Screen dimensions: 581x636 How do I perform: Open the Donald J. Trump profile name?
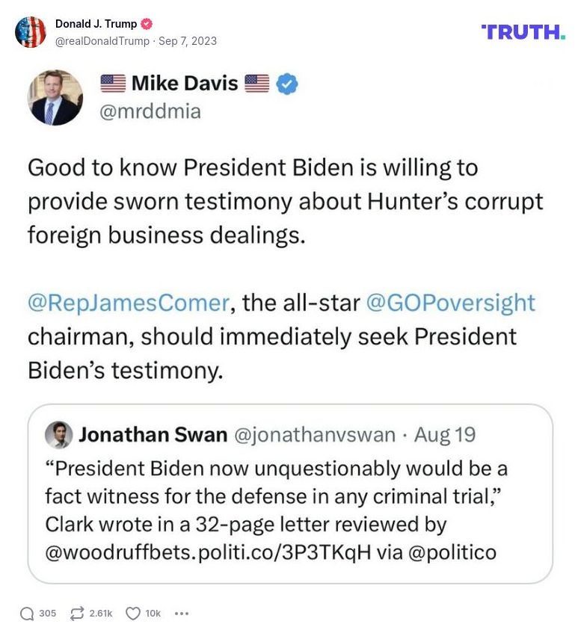pyautogui.click(x=96, y=24)
